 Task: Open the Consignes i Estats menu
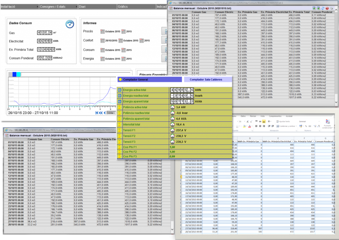point(58,7)
